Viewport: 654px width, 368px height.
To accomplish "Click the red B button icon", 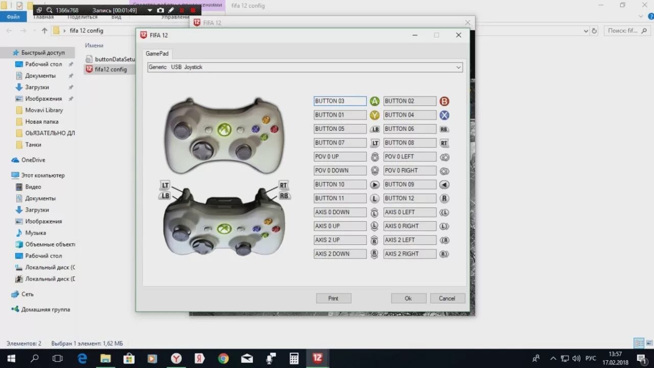I will (445, 101).
